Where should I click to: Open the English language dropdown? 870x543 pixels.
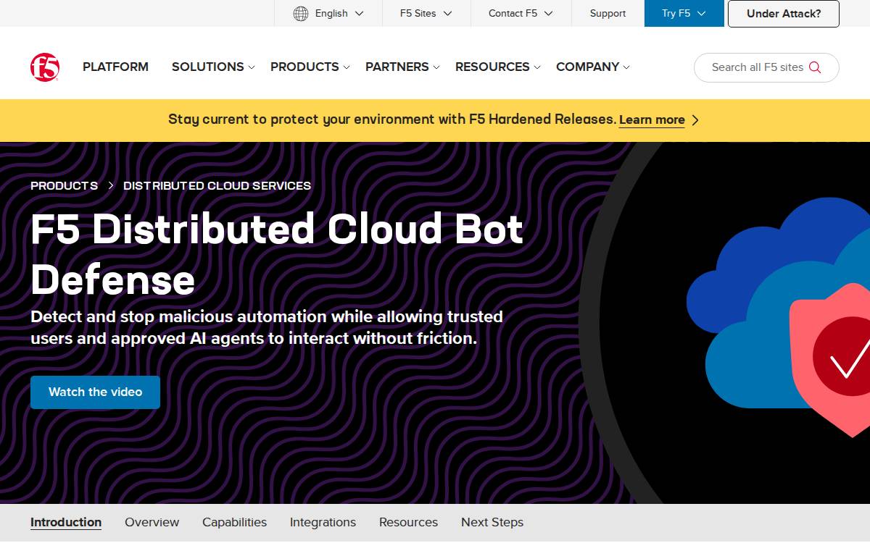pos(328,13)
